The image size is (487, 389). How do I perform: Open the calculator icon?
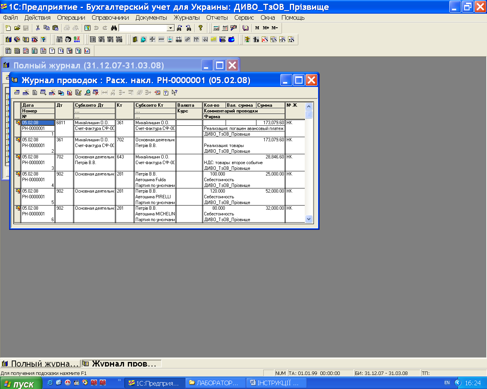tap(216, 28)
